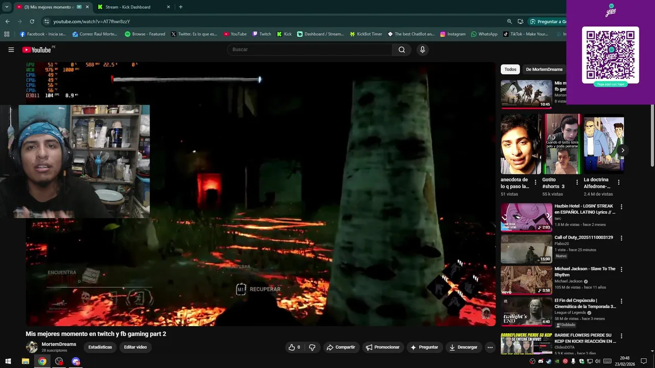Open the Windows notification center icon
655x368 pixels.
pos(644,361)
